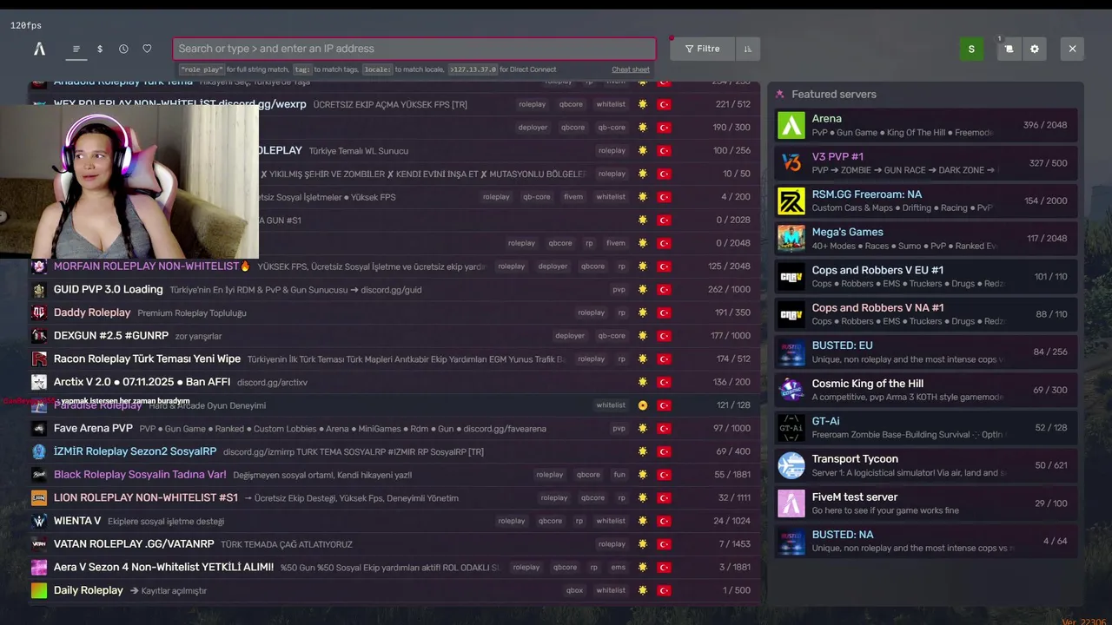1112x625 pixels.
Task: Open Black Roleplay Sosyalin Tadına Var server
Action: tap(394, 475)
